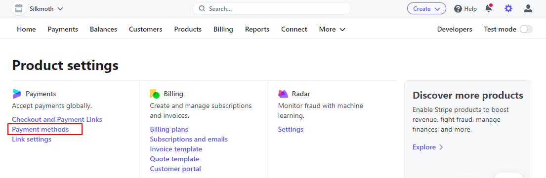546x178 pixels.
Task: Navigate to the Products tab
Action: point(188,30)
